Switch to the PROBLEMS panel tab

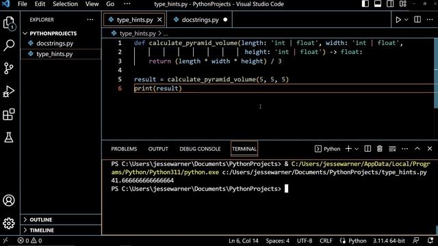(124, 149)
